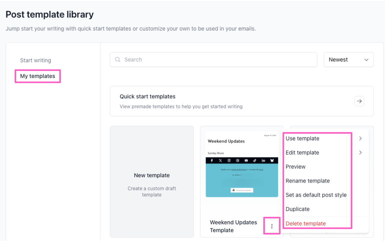This screenshot has width=387, height=241.
Task: Click the magnifying glass search icon
Action: pyautogui.click(x=118, y=60)
